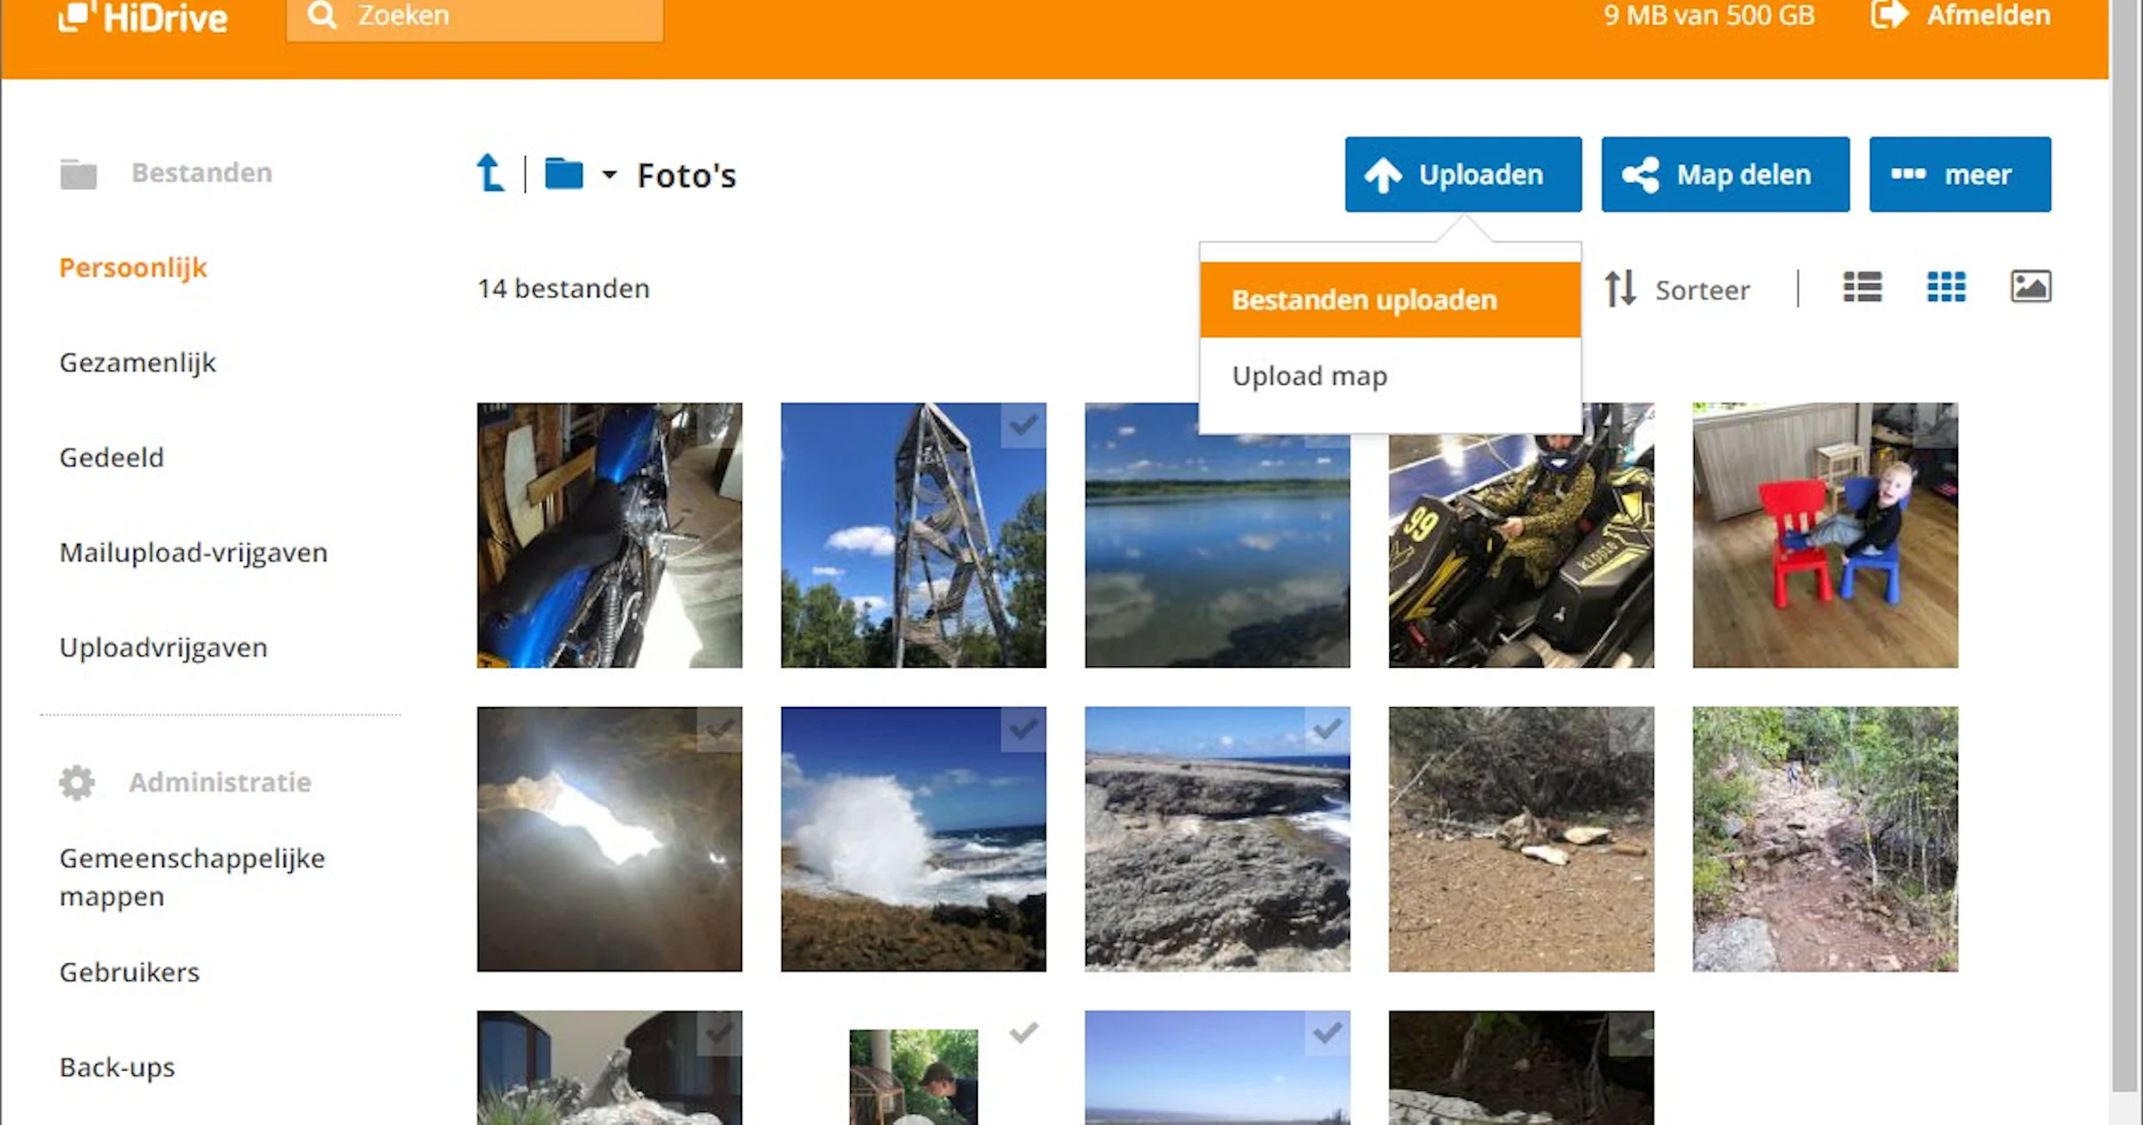Click the HiDrive logo

[143, 18]
